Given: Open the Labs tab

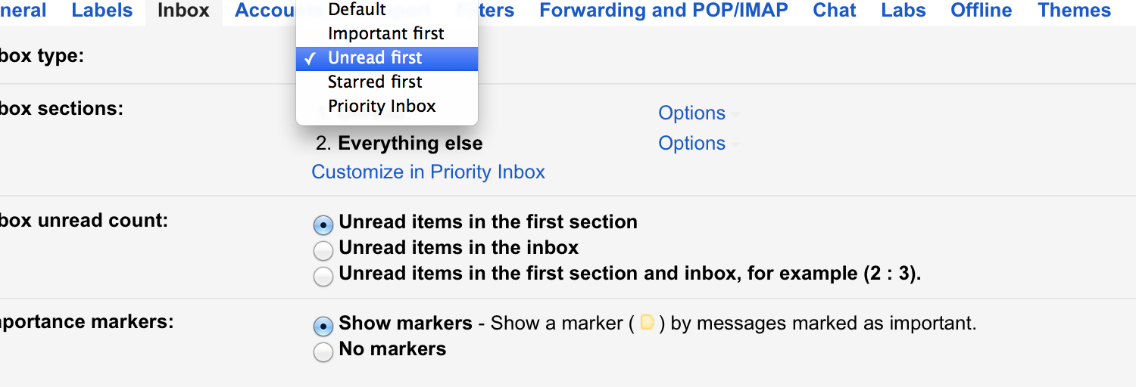Looking at the screenshot, I should tap(903, 11).
